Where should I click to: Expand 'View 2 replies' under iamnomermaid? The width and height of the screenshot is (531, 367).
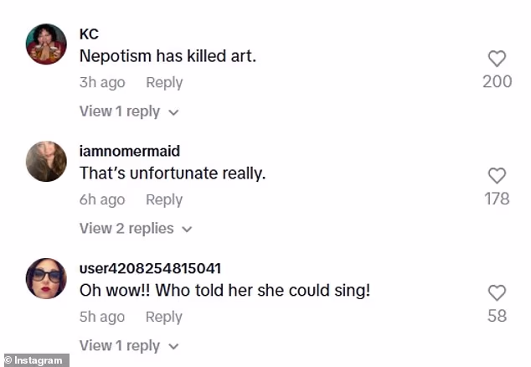point(136,229)
